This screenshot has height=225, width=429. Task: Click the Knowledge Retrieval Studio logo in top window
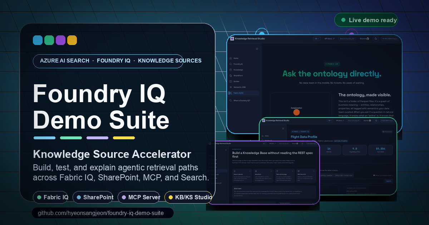coord(232,39)
